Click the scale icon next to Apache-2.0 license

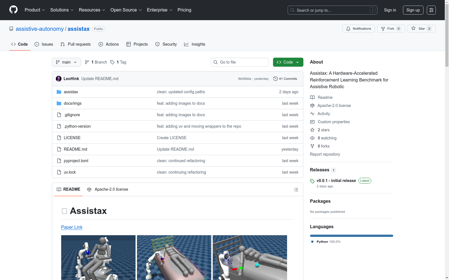click(x=312, y=106)
